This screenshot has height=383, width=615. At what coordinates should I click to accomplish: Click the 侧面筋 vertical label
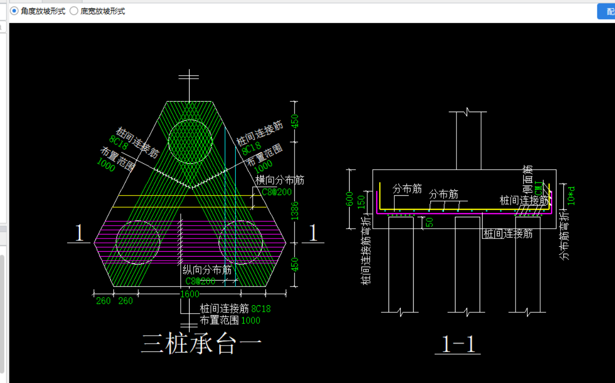coord(528,180)
